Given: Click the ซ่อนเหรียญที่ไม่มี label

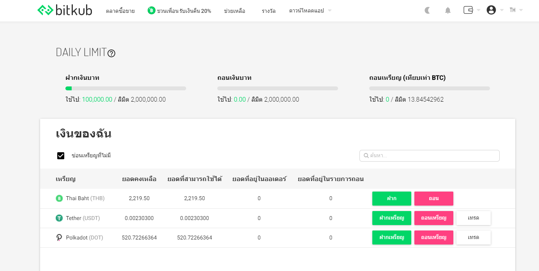Looking at the screenshot, I should 91,156.
